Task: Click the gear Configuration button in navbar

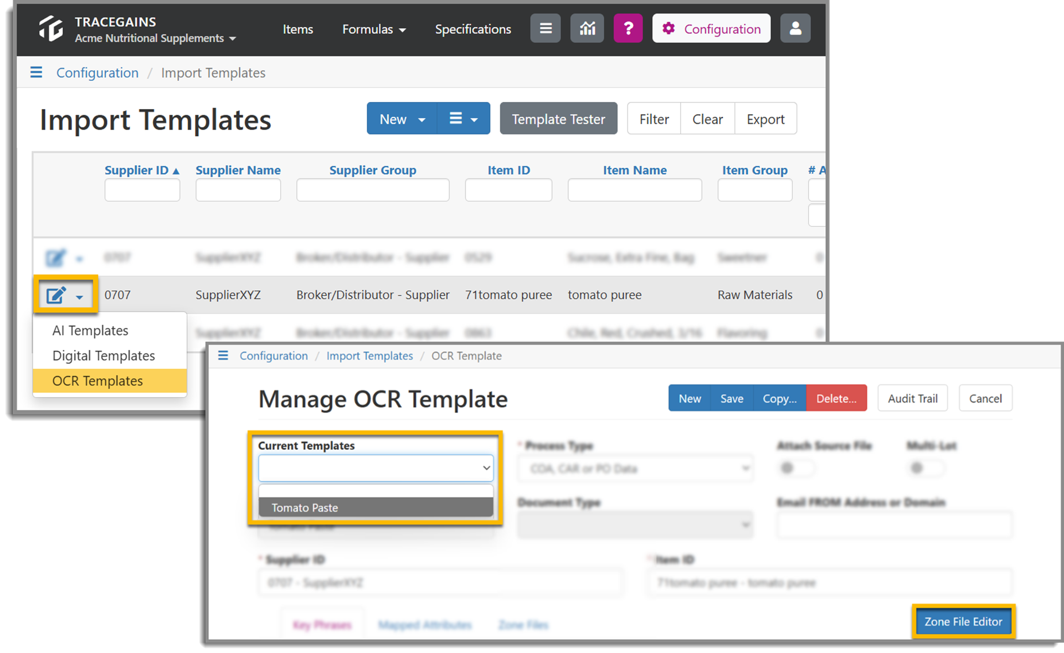Action: tap(711, 28)
